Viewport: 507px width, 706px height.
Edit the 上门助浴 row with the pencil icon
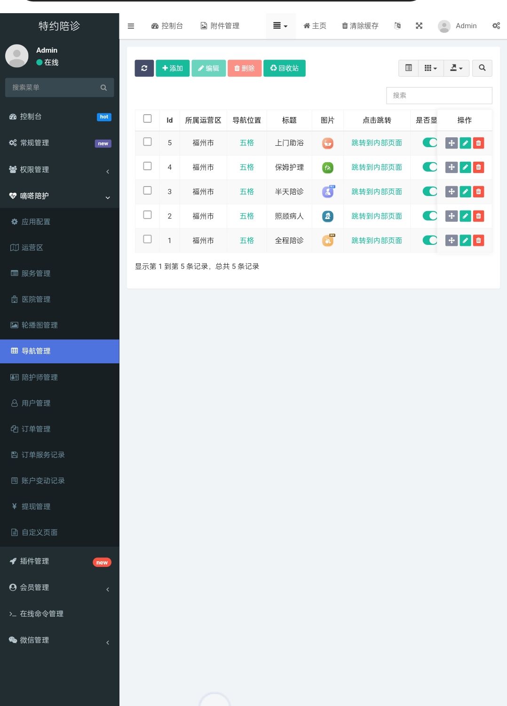pyautogui.click(x=465, y=143)
